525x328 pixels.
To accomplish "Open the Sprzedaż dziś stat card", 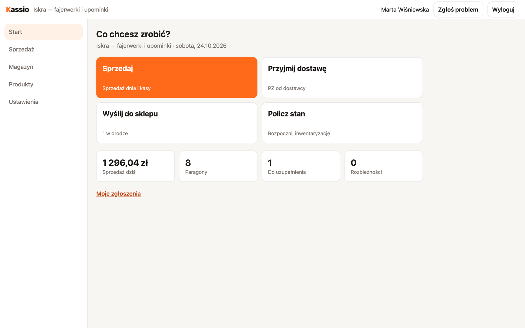I will [135, 166].
